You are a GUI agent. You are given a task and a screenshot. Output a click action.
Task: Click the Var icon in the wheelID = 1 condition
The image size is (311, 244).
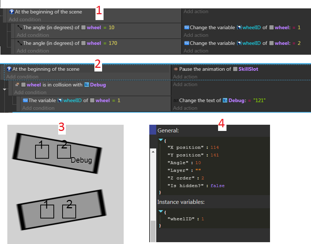point(25,100)
